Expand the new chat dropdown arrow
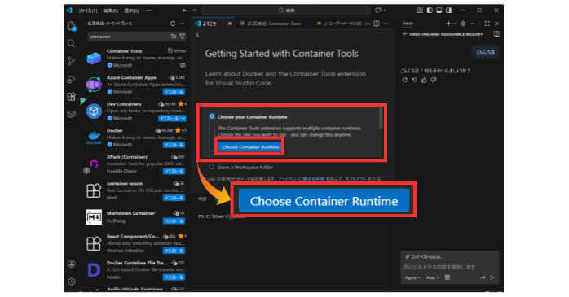Image resolution: width=569 pixels, height=297 pixels. coord(455,24)
